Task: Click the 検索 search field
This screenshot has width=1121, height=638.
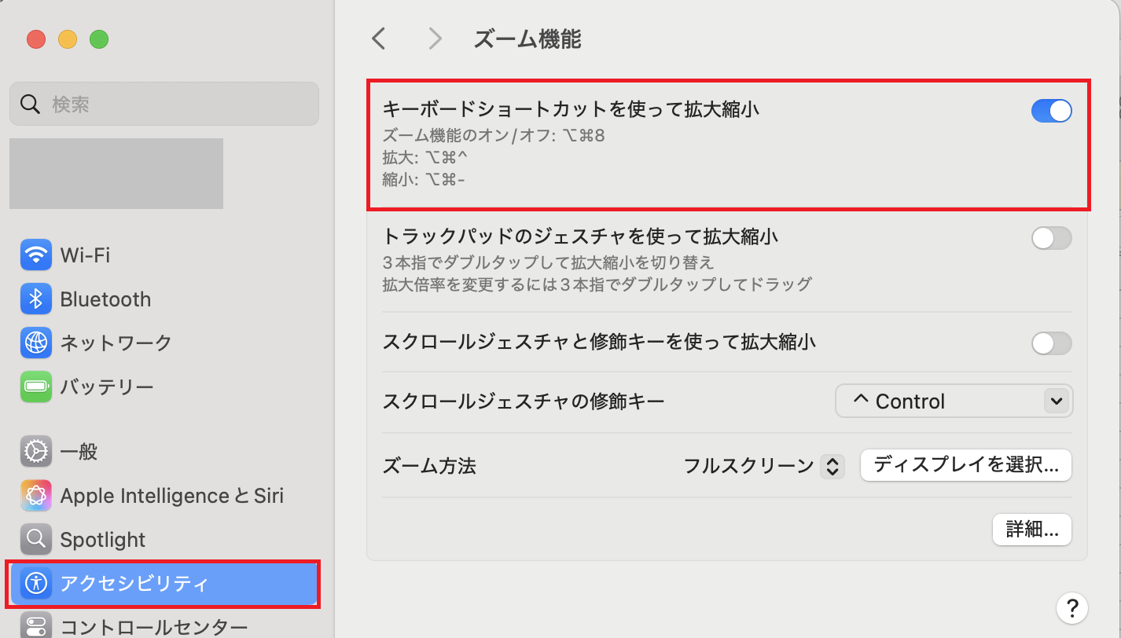Action: tap(164, 104)
